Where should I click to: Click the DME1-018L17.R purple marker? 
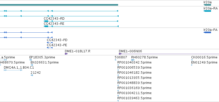[x=66, y=54]
